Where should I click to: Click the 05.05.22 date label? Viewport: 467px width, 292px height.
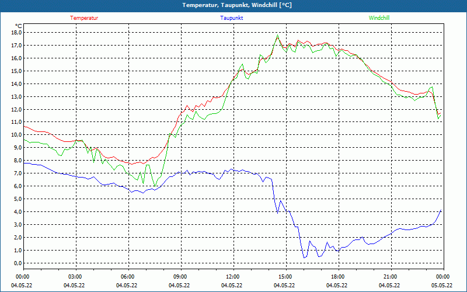(442, 286)
